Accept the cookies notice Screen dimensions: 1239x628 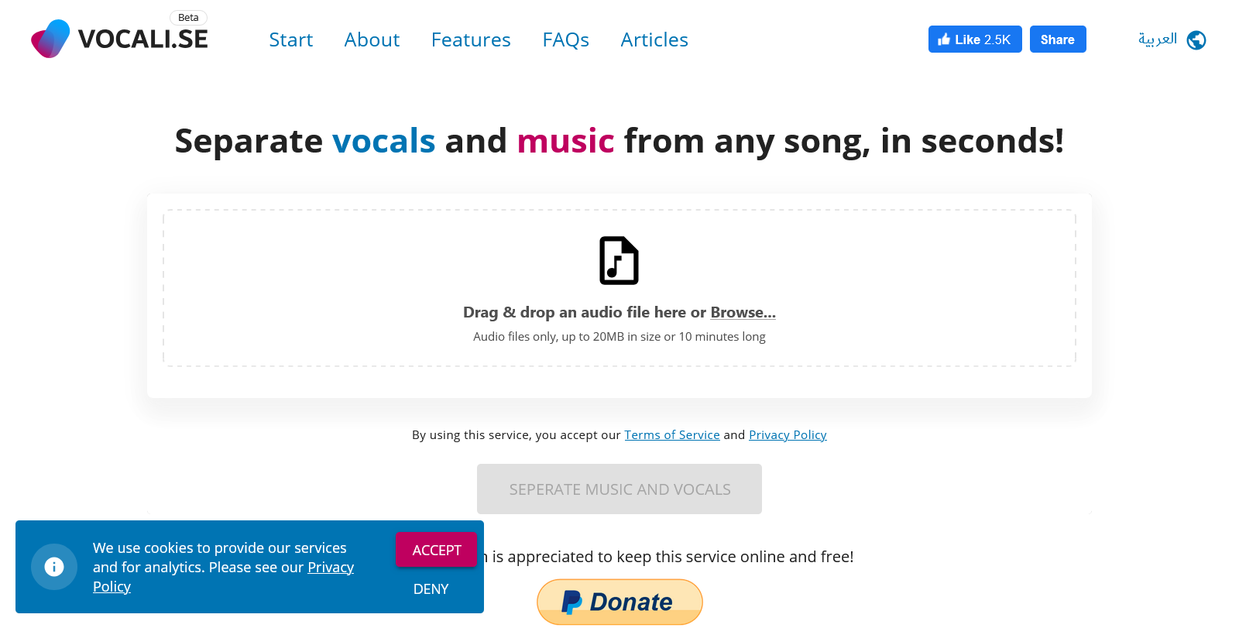[x=437, y=550]
